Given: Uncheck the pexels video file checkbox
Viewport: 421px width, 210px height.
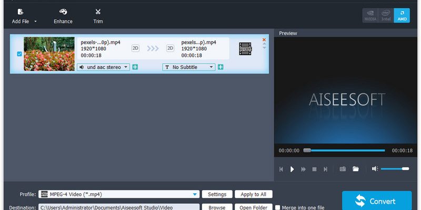Looking at the screenshot, I should (x=19, y=54).
